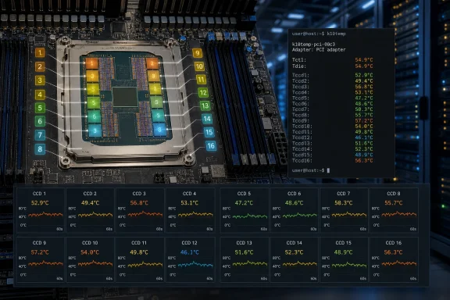The width and height of the screenshot is (450, 300).
Task: Click the terminal prompt cursor line
Action: (311, 170)
